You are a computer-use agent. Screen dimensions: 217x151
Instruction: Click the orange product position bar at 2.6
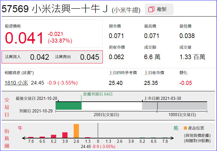pos(76,131)
